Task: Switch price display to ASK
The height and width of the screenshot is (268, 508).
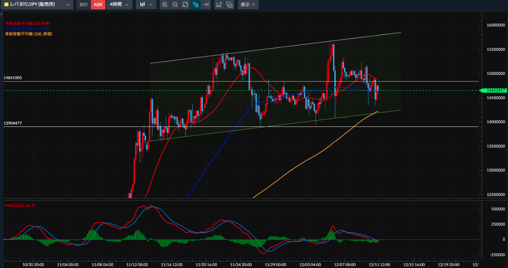Action: pyautogui.click(x=98, y=5)
